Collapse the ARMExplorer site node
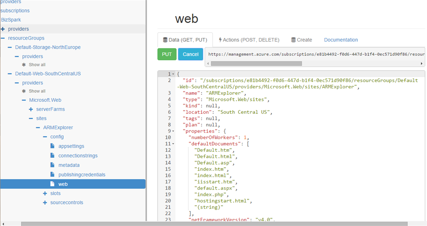This screenshot has width=427, height=226. 38,128
